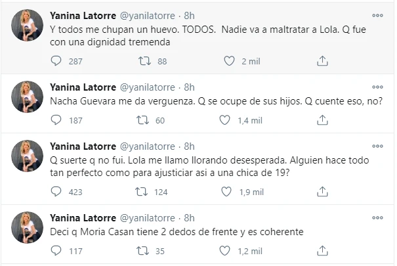Like the Nacha Guevara tweet

[x=229, y=120]
